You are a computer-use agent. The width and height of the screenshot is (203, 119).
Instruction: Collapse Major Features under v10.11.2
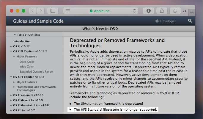click(14, 57)
